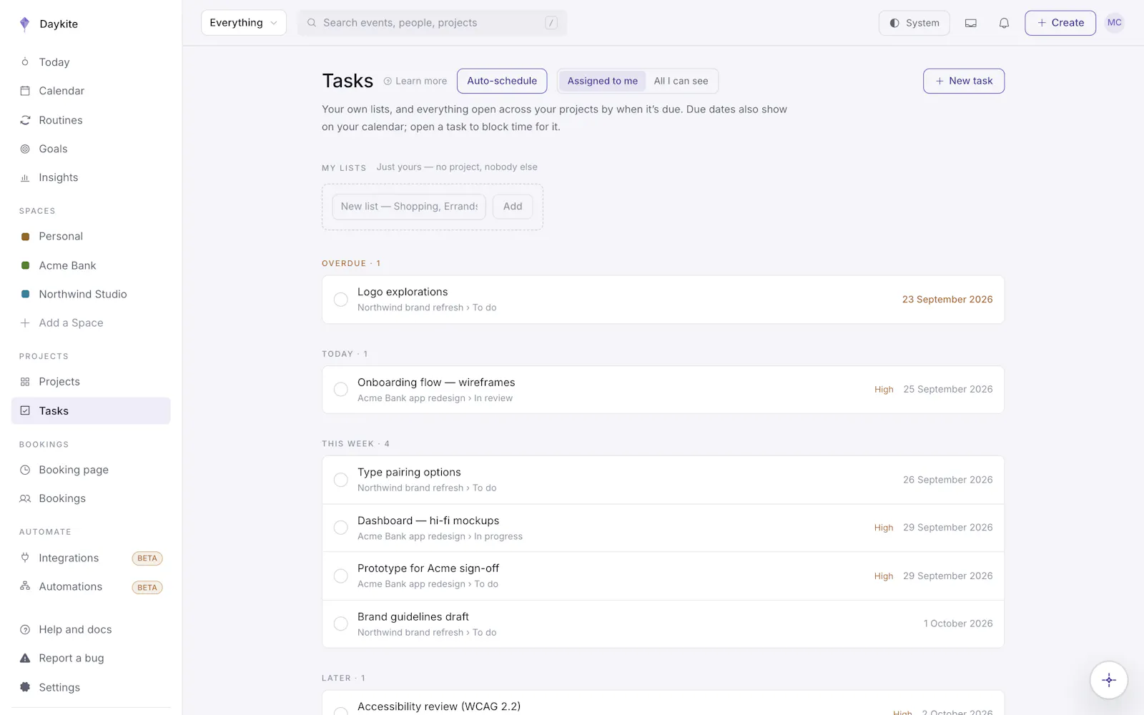The height and width of the screenshot is (715, 1144).
Task: Click the New task button
Action: click(964, 81)
